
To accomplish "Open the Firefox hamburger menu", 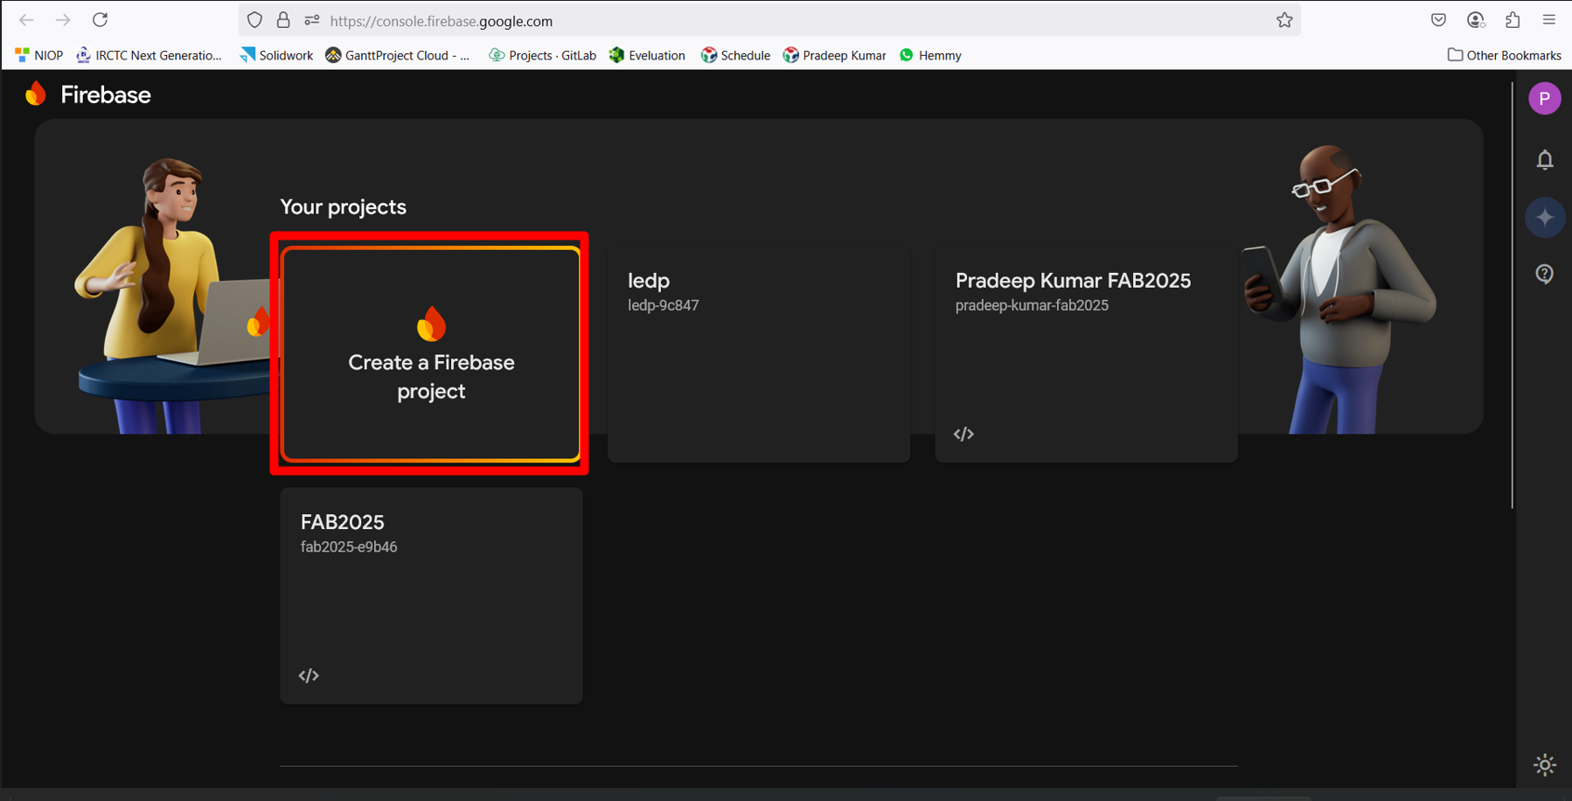I will 1549,20.
